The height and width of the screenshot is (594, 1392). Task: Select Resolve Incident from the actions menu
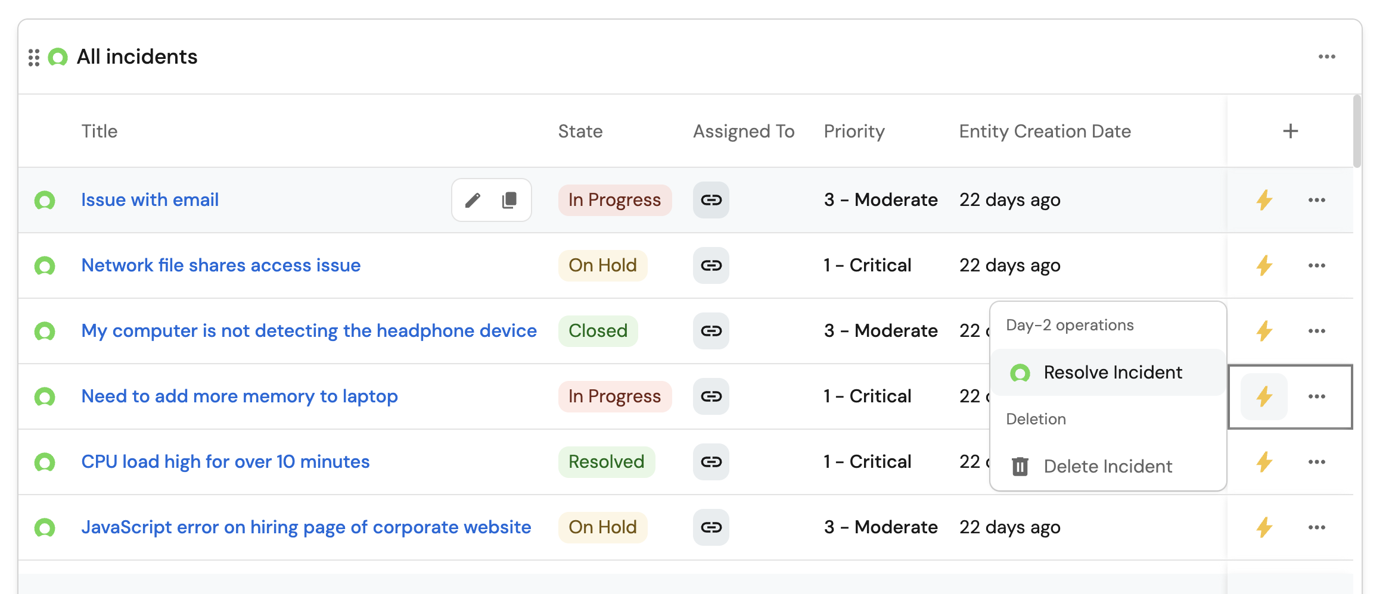click(x=1112, y=373)
